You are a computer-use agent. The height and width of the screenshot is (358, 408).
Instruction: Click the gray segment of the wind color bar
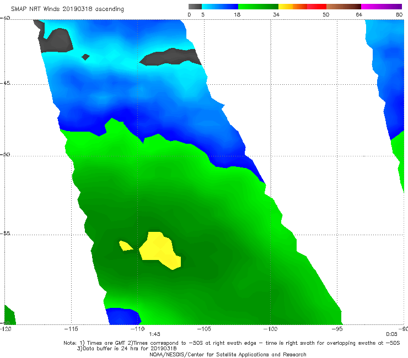195,7
